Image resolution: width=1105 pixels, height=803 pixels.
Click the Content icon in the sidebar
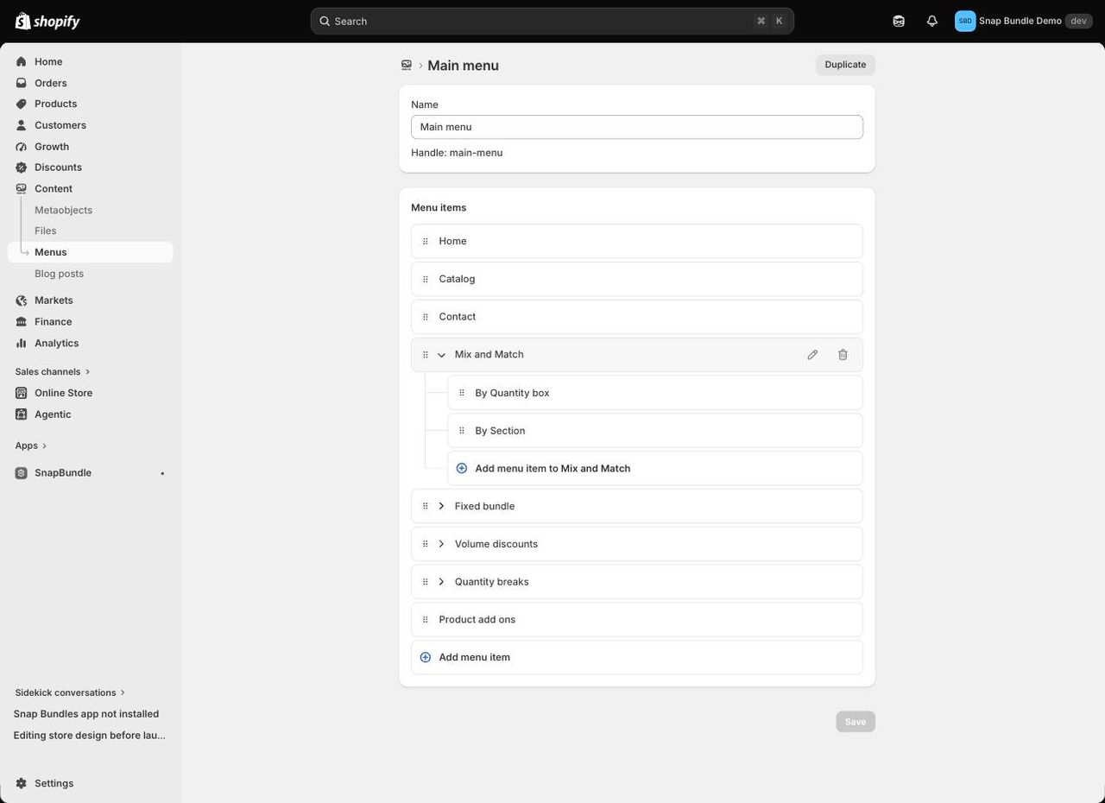pos(22,188)
